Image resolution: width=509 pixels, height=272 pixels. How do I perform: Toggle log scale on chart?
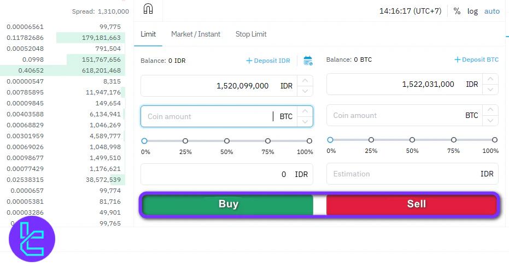point(472,11)
